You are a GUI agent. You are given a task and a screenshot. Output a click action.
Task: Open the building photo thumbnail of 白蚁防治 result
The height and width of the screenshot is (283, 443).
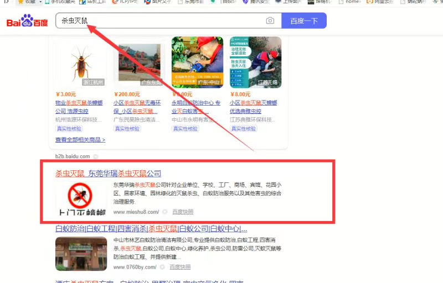[81, 254]
